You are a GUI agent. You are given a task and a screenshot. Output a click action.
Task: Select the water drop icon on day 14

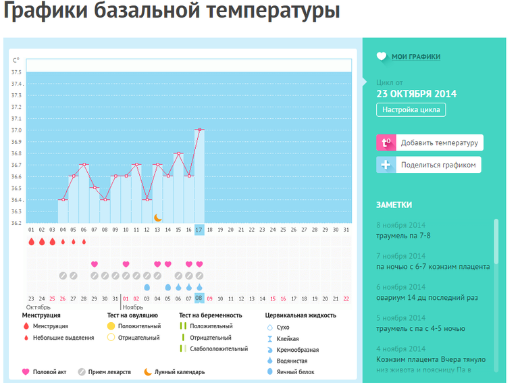[168, 287]
